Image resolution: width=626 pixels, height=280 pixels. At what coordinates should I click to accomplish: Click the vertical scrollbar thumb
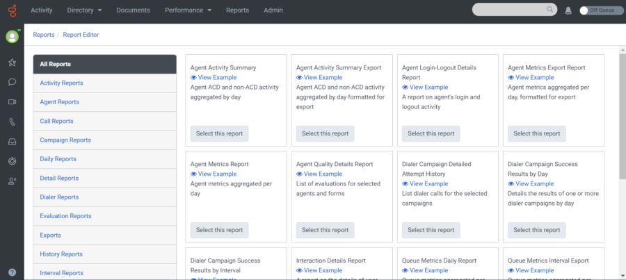pos(623,115)
